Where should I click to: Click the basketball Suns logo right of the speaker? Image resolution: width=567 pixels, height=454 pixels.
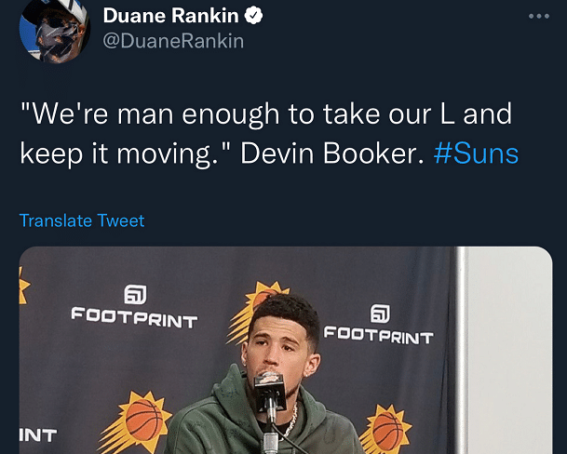pos(386,427)
